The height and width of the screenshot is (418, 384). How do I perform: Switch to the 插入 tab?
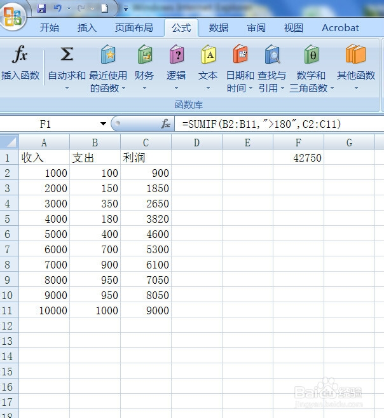pos(87,28)
